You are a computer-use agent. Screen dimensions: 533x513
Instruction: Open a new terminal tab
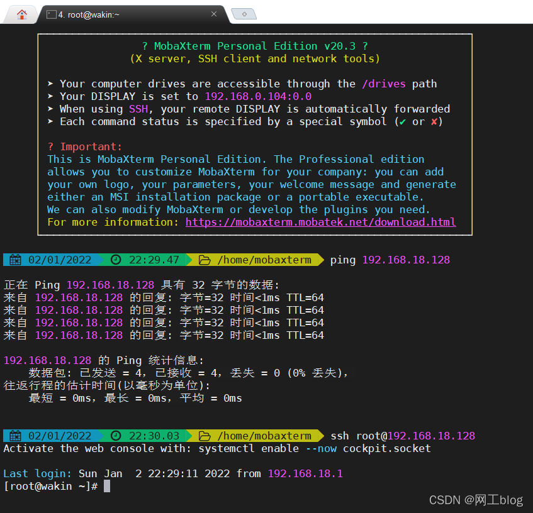pos(244,14)
